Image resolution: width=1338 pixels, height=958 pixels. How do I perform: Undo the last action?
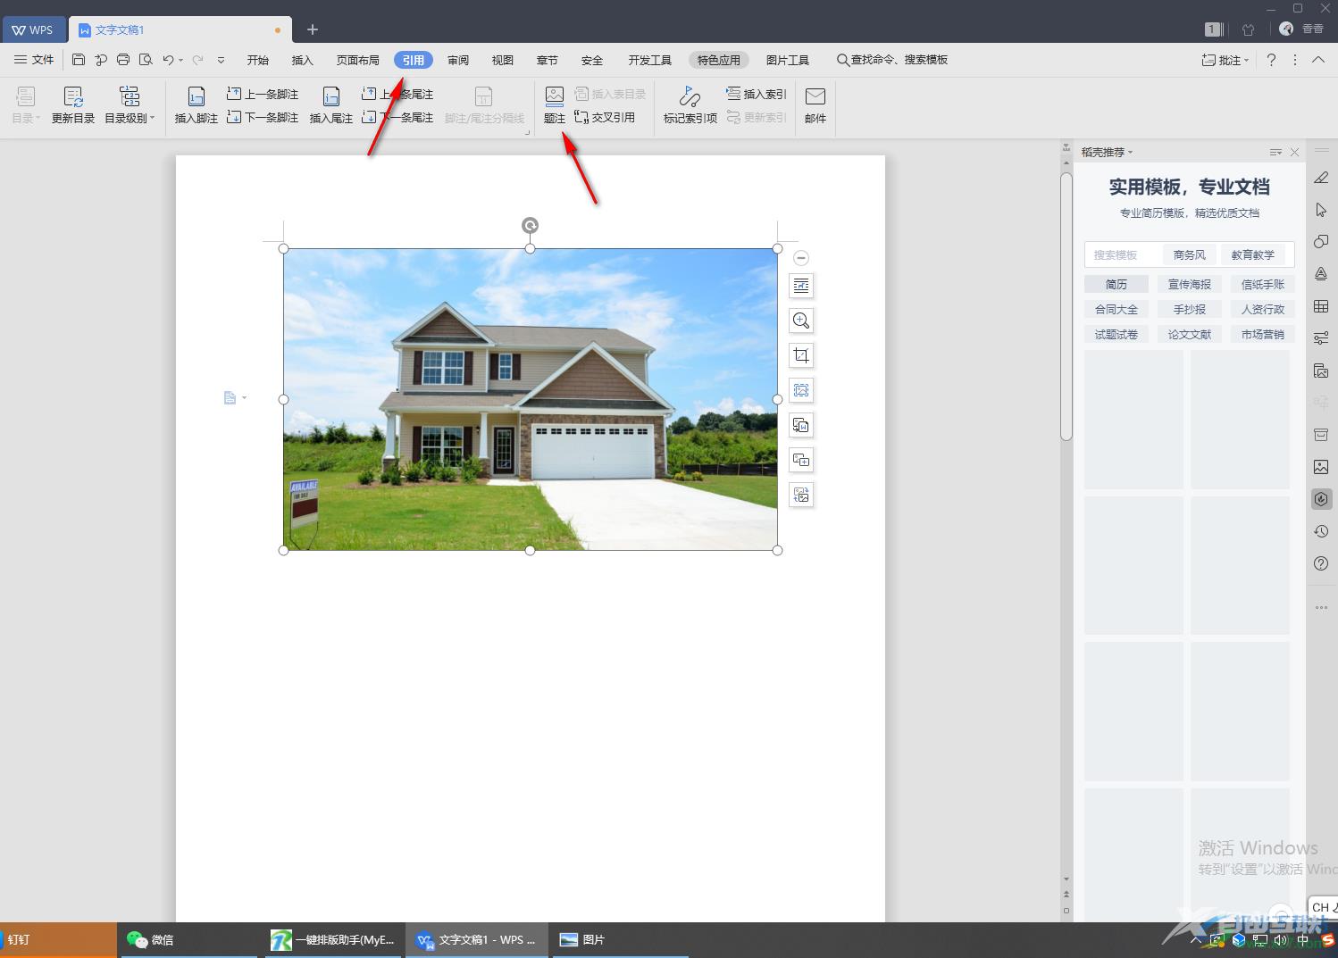coord(167,60)
